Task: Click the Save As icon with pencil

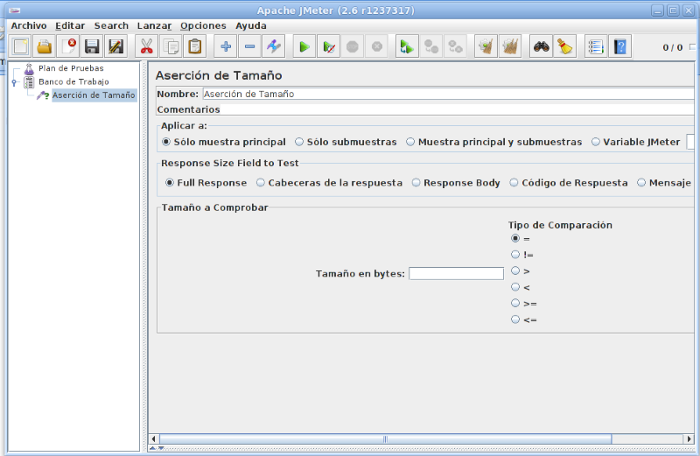Action: pos(115,46)
